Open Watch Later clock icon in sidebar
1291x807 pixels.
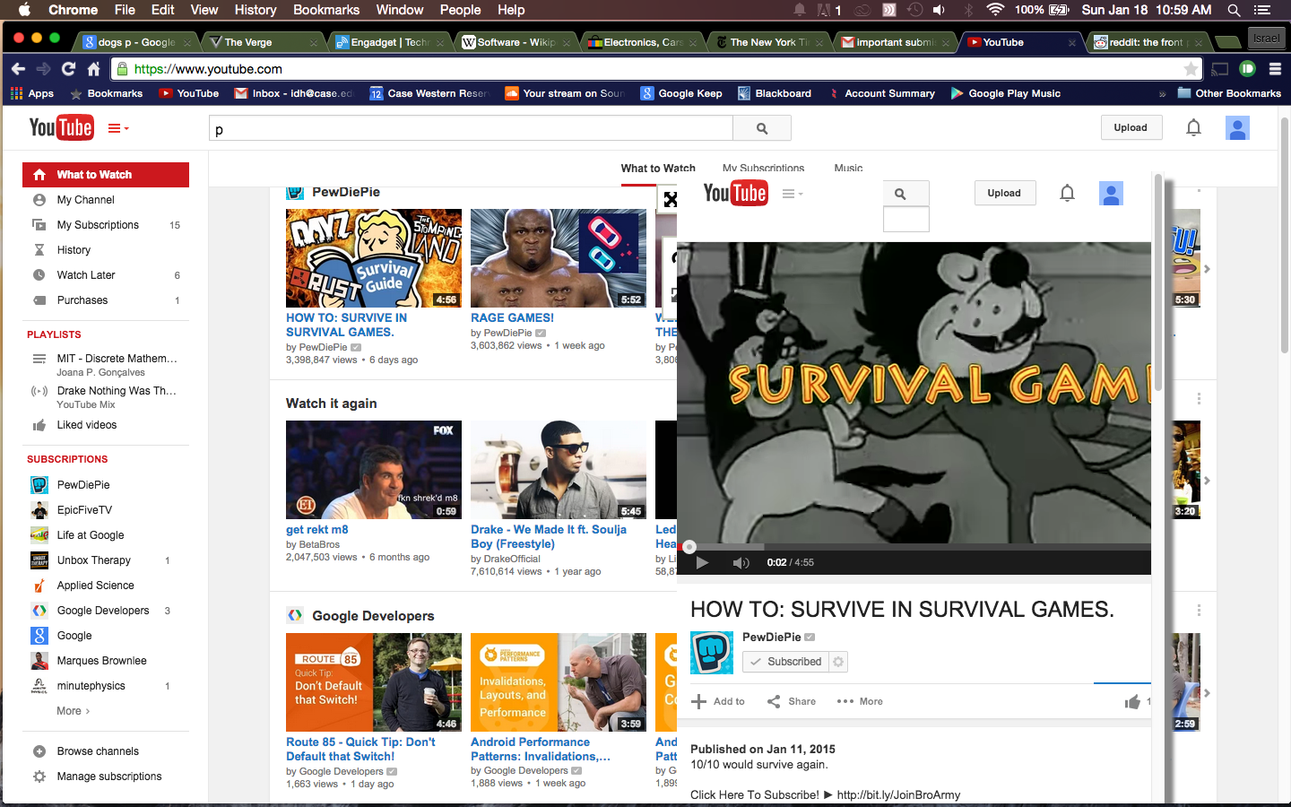pos(39,275)
